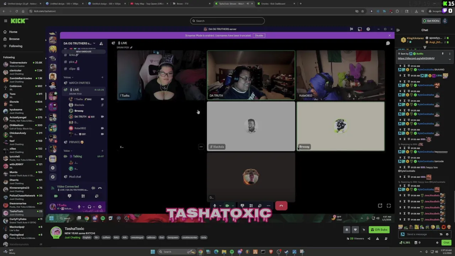Open Discord user settings gear
Screen dimensions: 455x256
click(x=100, y=207)
